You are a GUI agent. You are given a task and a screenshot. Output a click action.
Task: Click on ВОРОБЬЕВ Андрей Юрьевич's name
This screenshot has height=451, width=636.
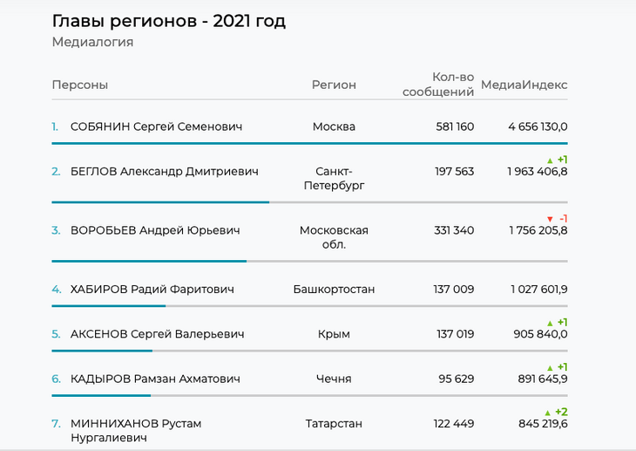pyautogui.click(x=155, y=230)
